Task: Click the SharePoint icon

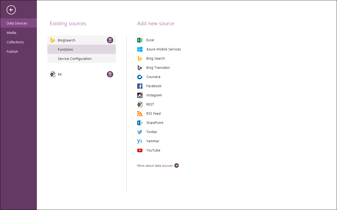Action: pyautogui.click(x=140, y=123)
